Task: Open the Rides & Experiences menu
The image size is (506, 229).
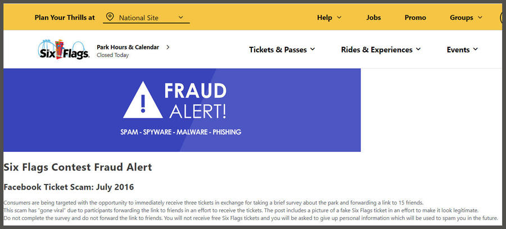Action: (x=381, y=50)
